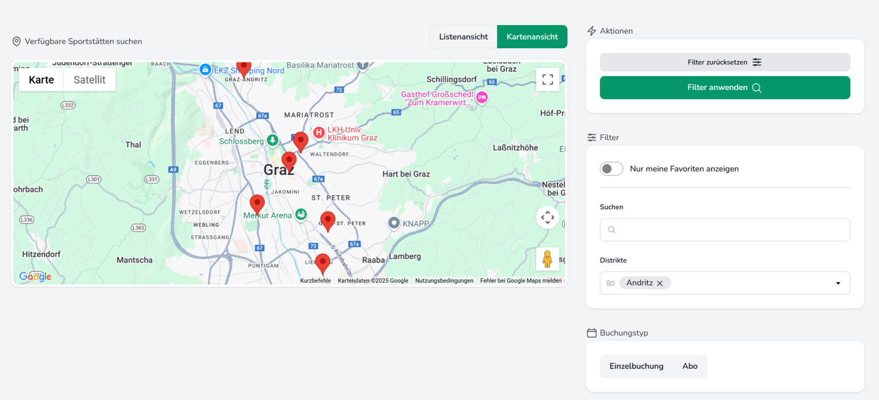879x400 pixels.
Task: Open map camera pan controls
Action: [x=547, y=217]
